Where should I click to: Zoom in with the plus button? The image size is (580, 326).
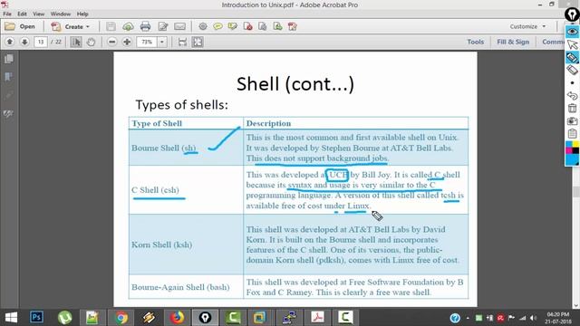pos(127,42)
